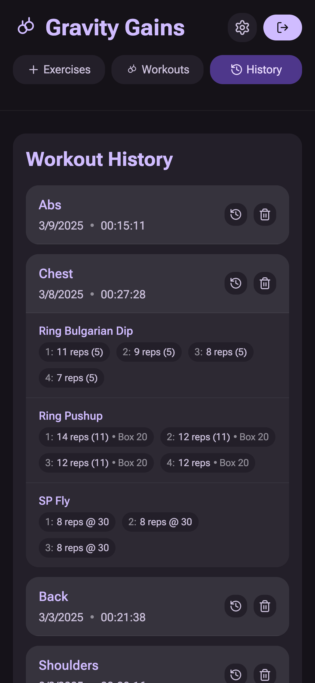This screenshot has height=683, width=315.
Task: Open the Back workout entry
Action: point(53,596)
